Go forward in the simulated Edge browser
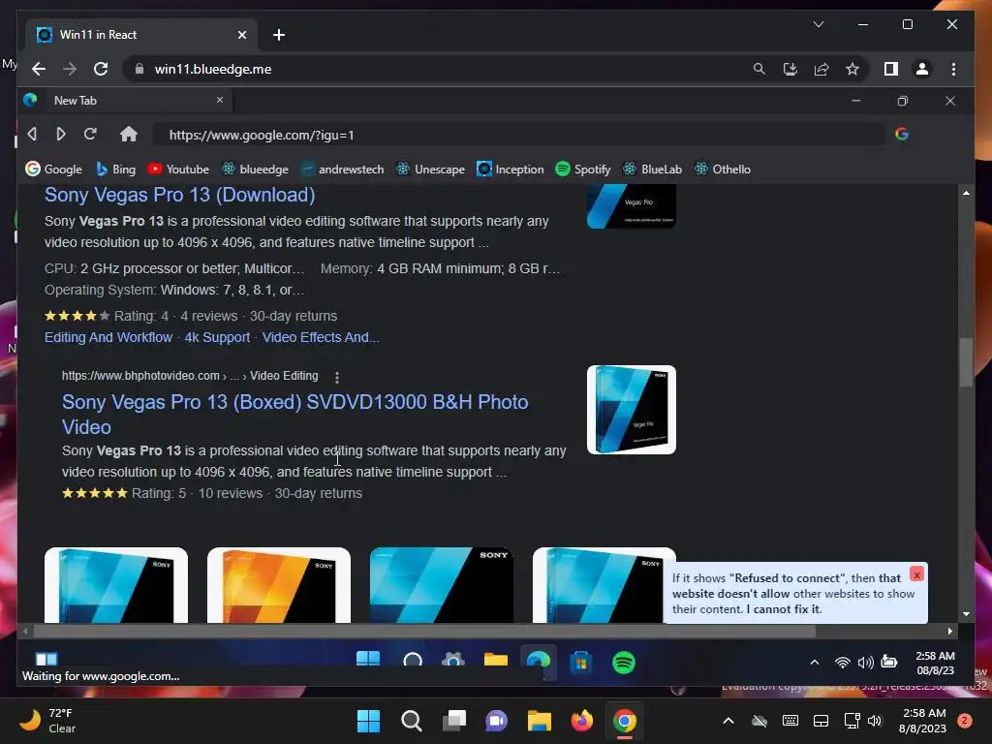This screenshot has height=744, width=992. 61,134
